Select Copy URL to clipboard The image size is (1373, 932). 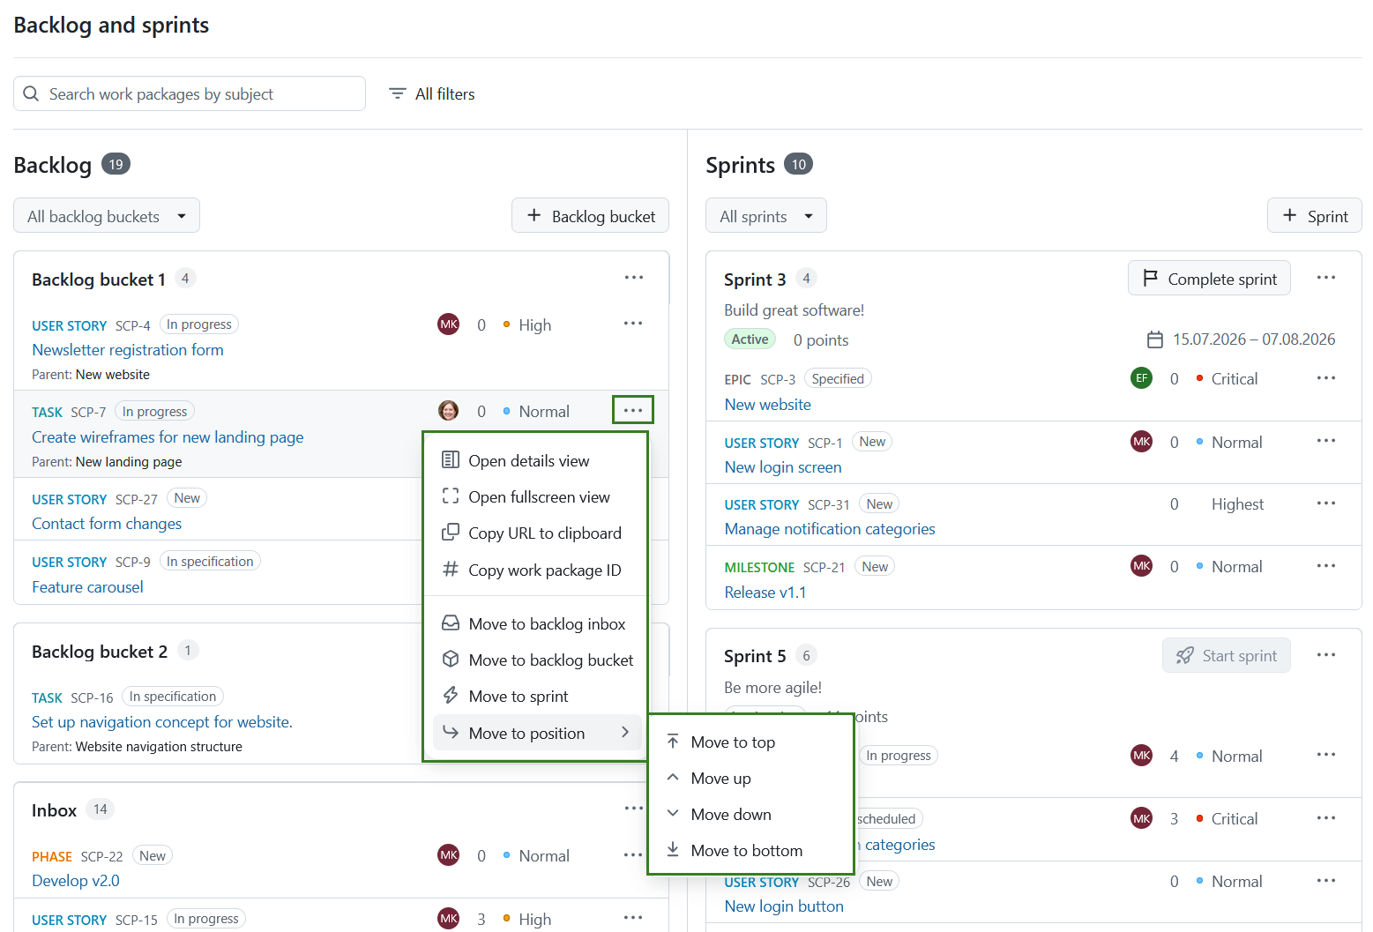pos(536,533)
